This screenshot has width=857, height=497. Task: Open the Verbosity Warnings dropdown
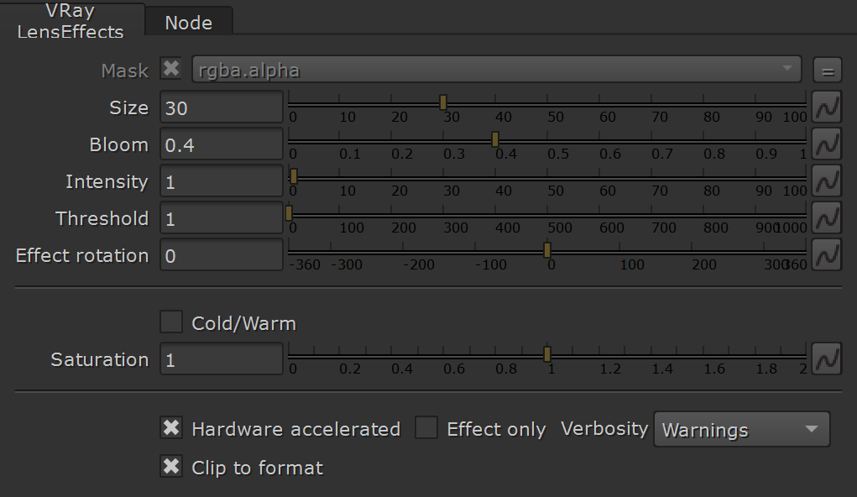742,429
